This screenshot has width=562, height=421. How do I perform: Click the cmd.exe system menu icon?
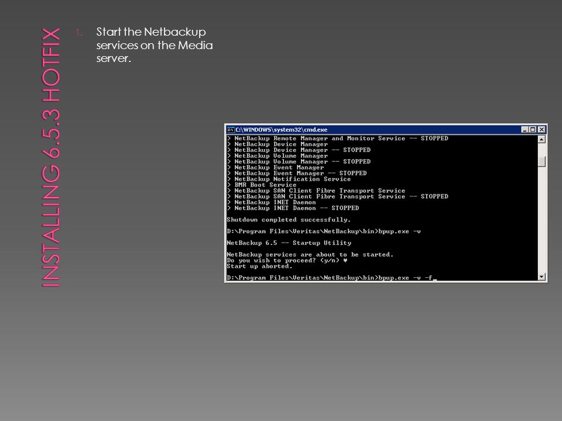tap(231, 130)
